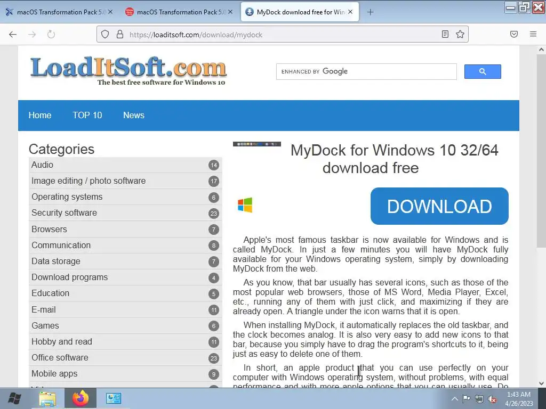546x409 pixels.
Task: Open the Communication category
Action: 125,245
